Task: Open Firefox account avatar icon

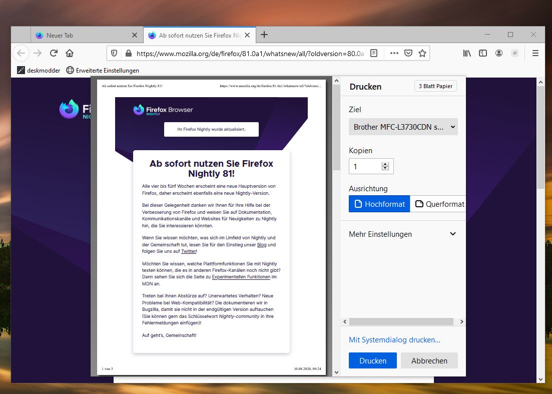Action: [x=499, y=53]
